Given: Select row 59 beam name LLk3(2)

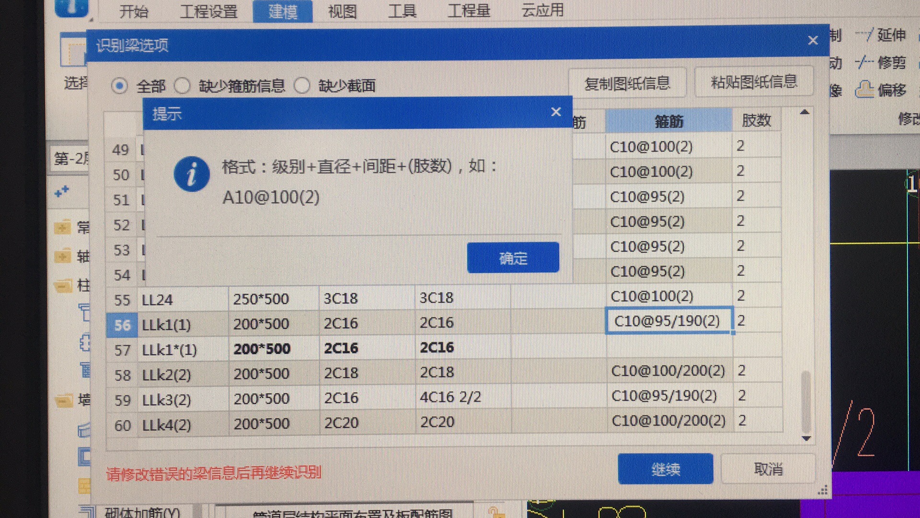Looking at the screenshot, I should coord(183,400).
